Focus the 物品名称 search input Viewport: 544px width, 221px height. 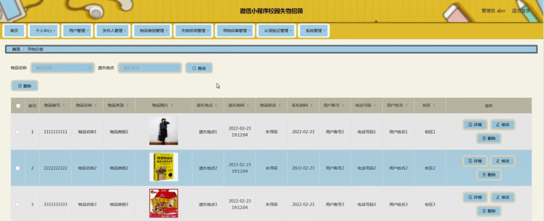[63, 68]
